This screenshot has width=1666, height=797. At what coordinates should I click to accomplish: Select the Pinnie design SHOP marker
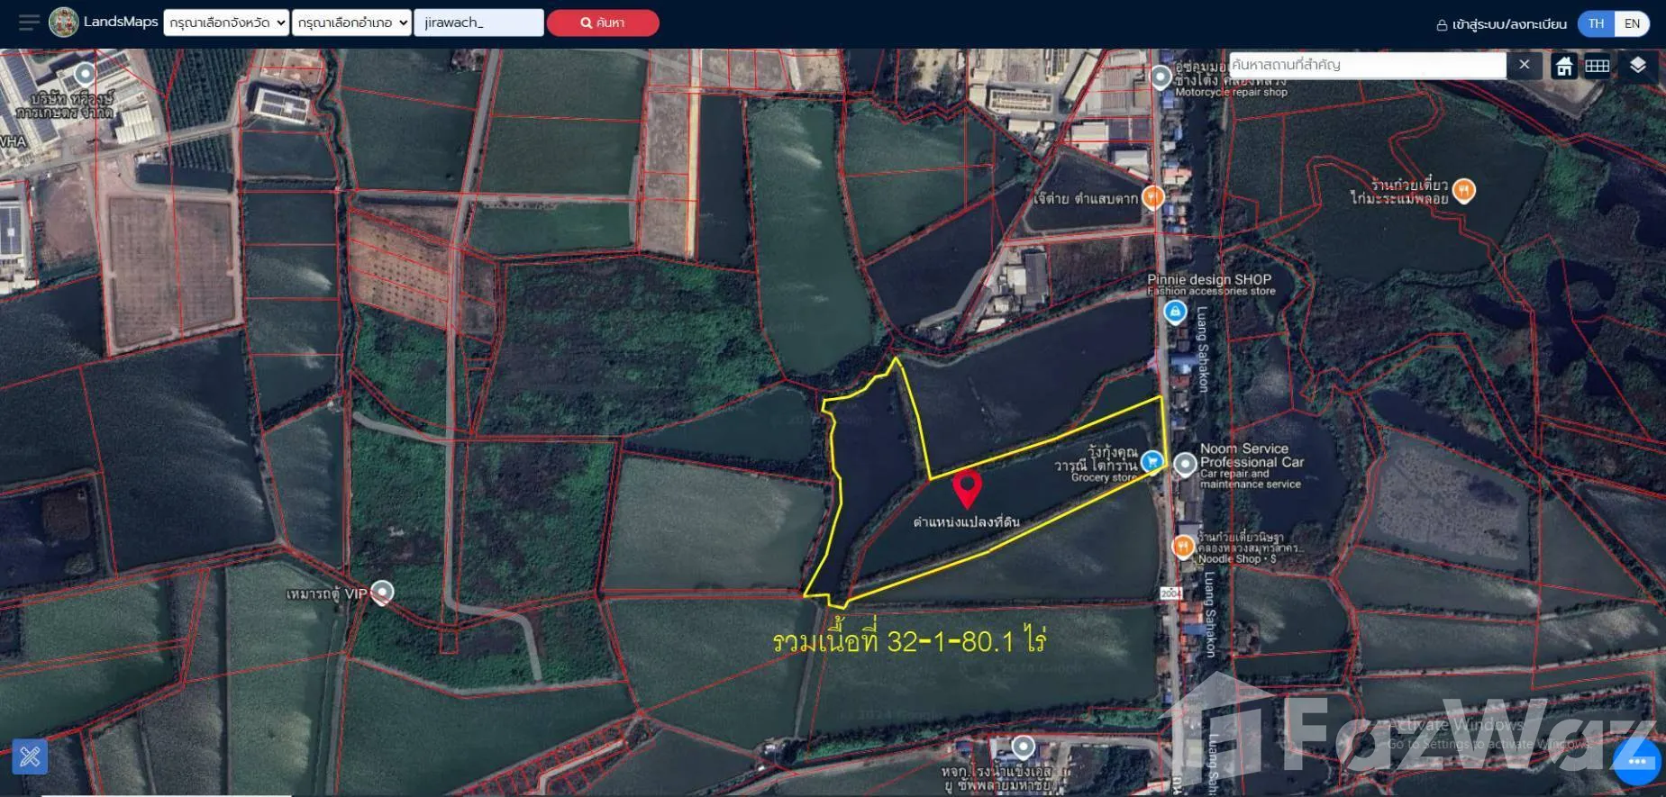(1174, 312)
